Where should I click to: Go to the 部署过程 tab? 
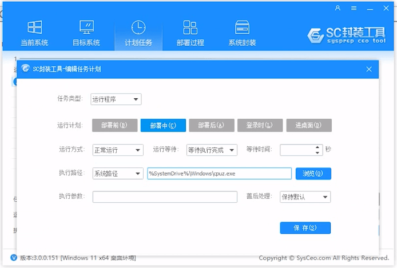190,34
